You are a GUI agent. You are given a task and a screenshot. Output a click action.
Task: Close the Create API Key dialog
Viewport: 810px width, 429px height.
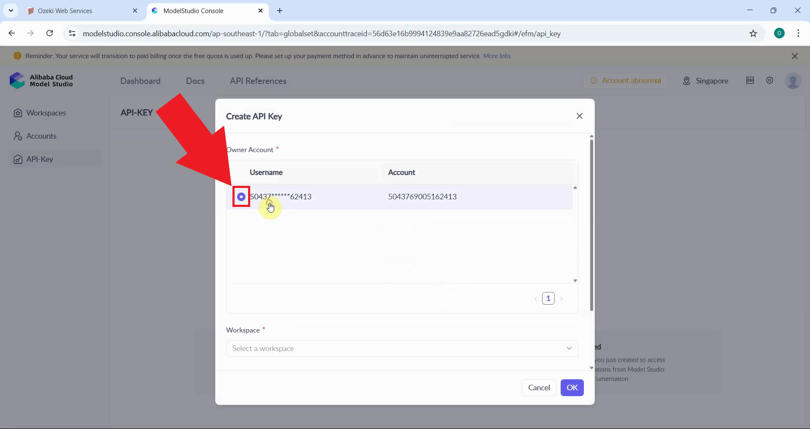[x=579, y=116]
